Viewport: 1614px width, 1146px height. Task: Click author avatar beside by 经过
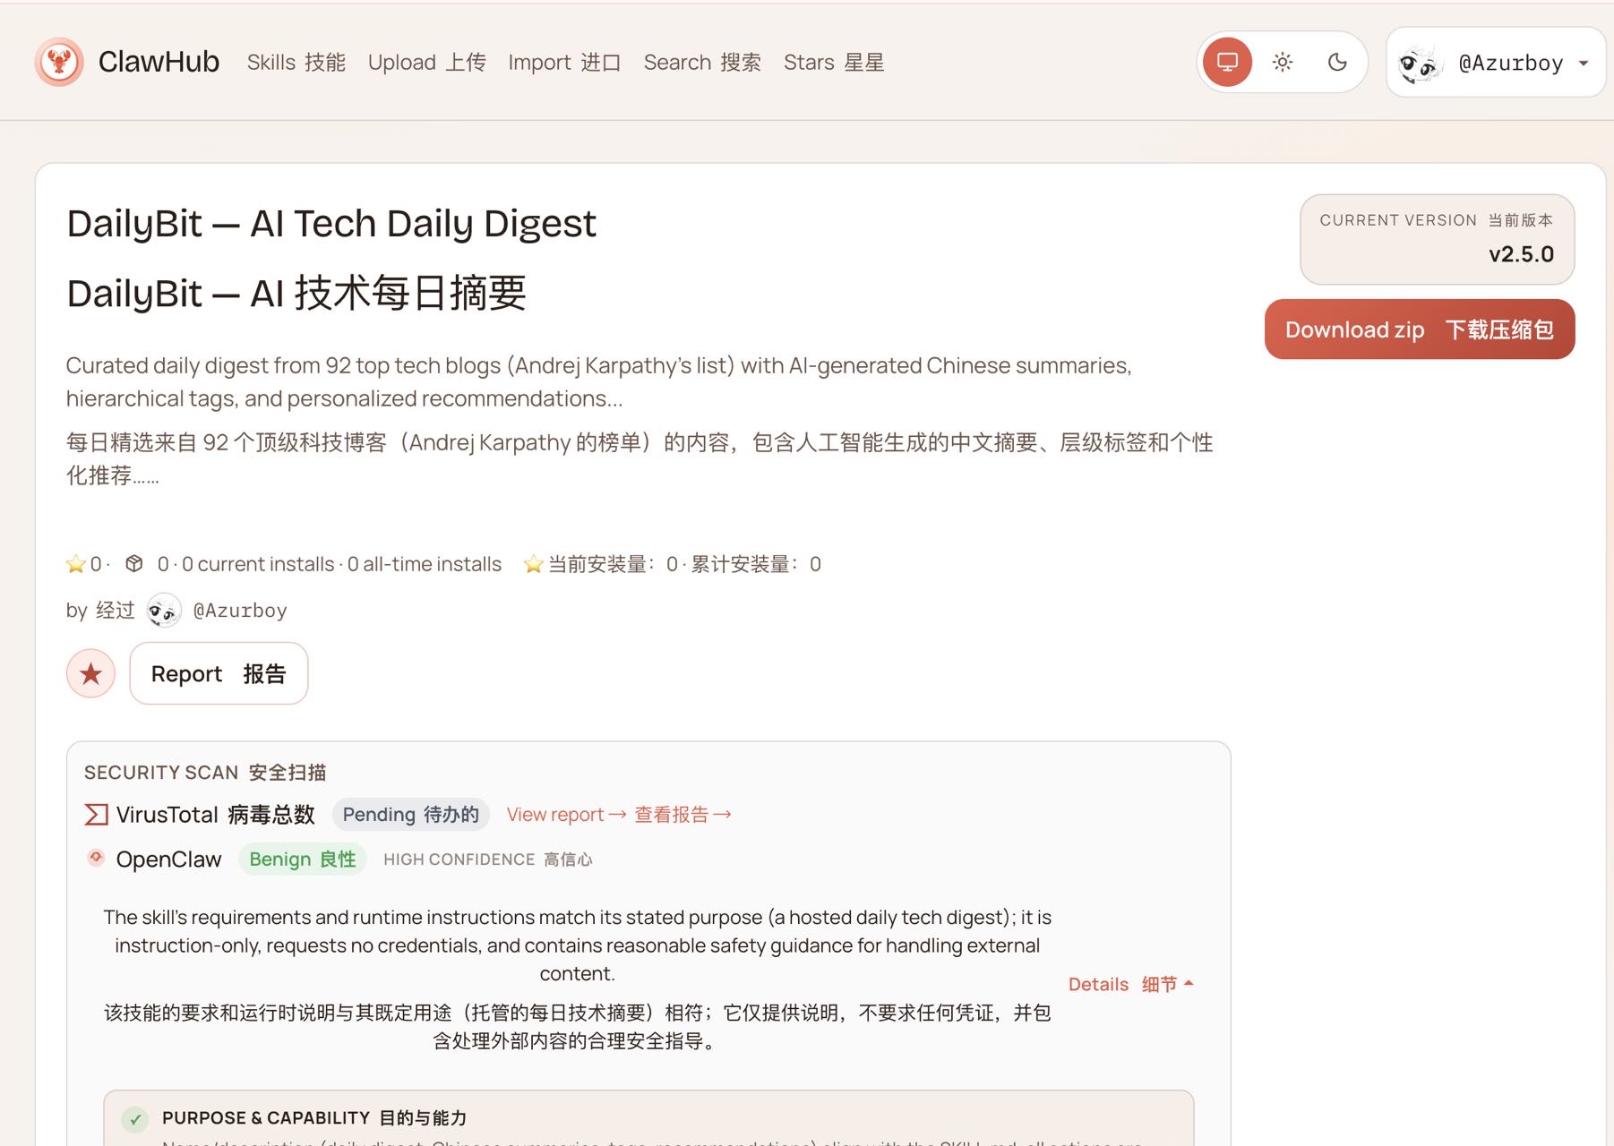(164, 611)
